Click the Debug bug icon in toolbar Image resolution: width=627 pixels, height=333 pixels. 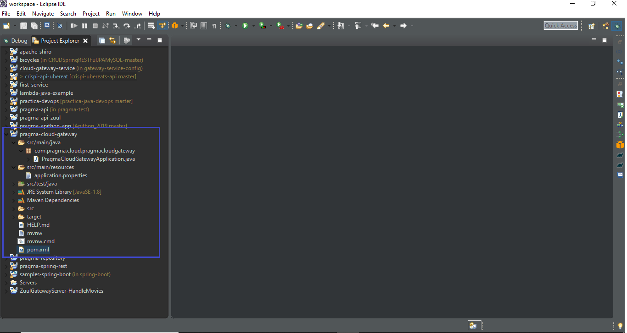pyautogui.click(x=228, y=26)
